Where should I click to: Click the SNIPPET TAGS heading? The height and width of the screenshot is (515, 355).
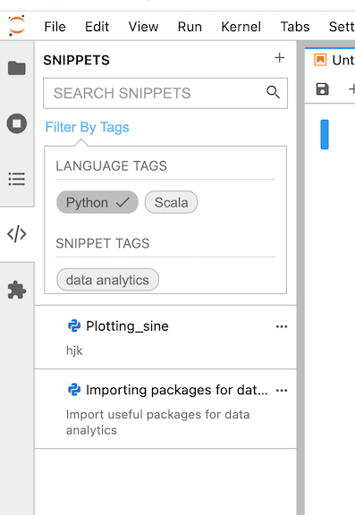pos(103,243)
